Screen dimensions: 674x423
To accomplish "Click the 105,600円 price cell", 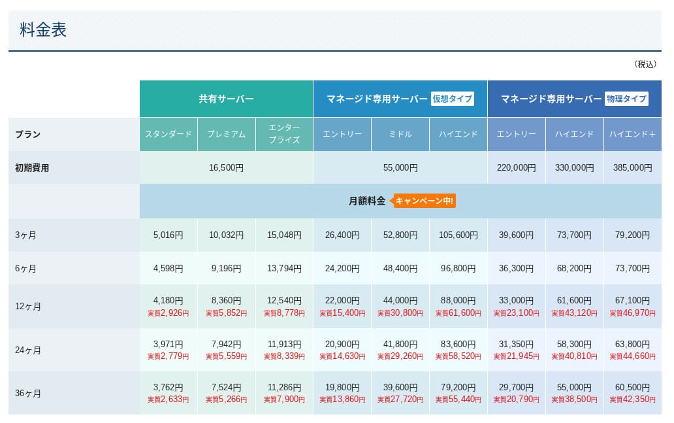I will pos(458,235).
